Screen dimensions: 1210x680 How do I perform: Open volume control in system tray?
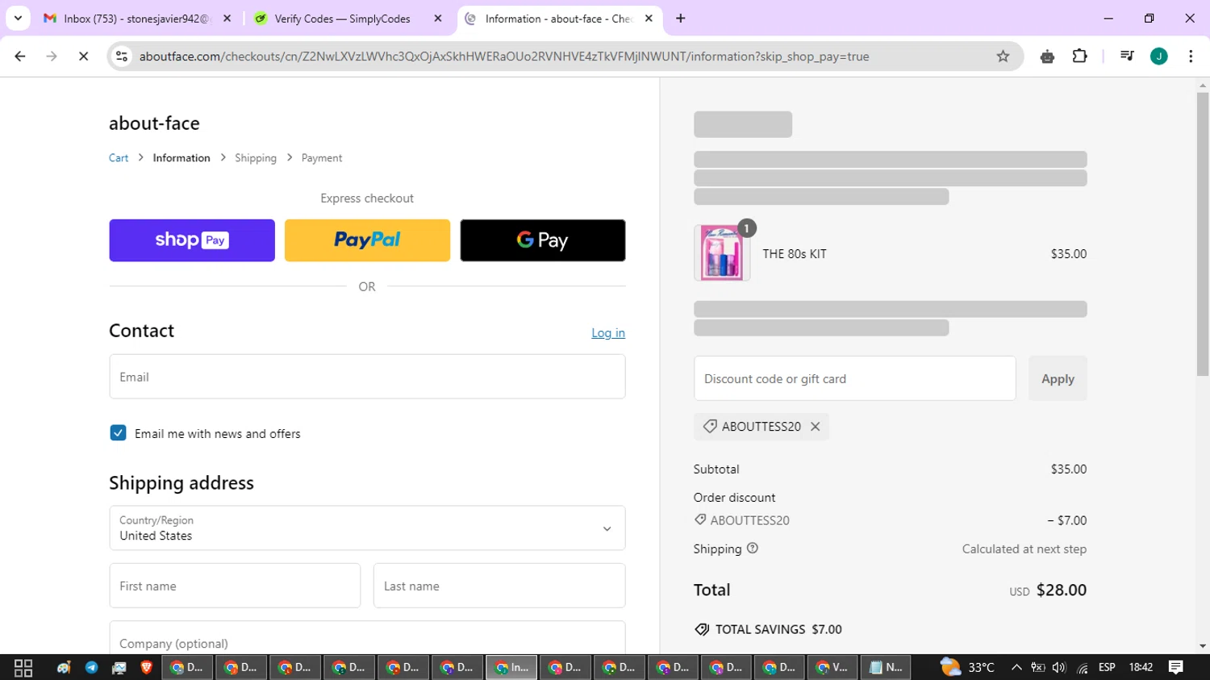1059,668
